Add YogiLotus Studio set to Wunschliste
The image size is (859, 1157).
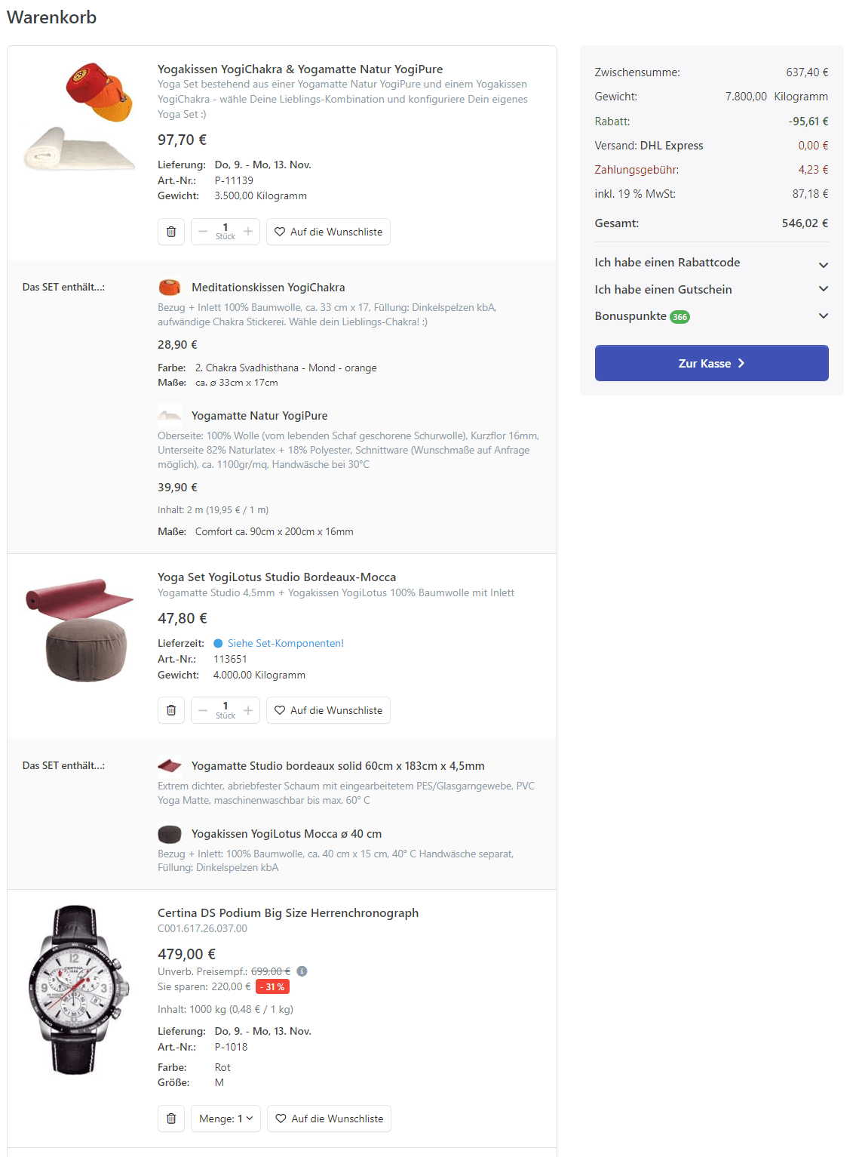pos(328,710)
